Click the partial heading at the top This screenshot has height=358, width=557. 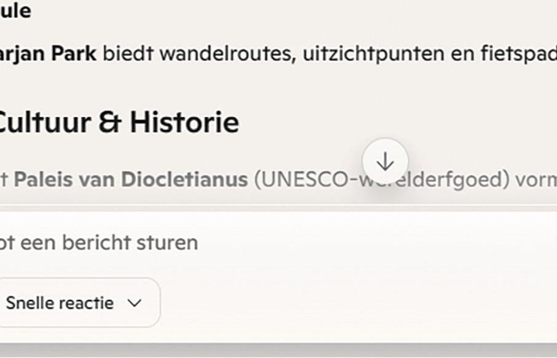[x=15, y=10]
